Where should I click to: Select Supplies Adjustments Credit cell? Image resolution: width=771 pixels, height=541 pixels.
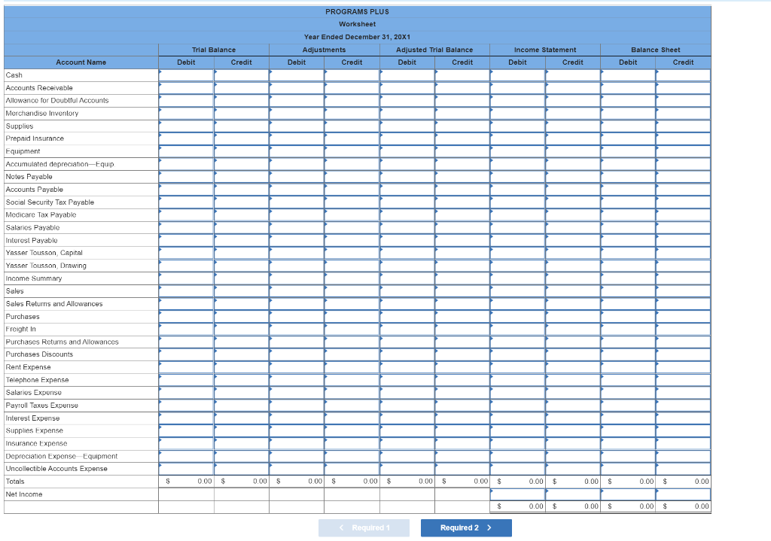(352, 126)
